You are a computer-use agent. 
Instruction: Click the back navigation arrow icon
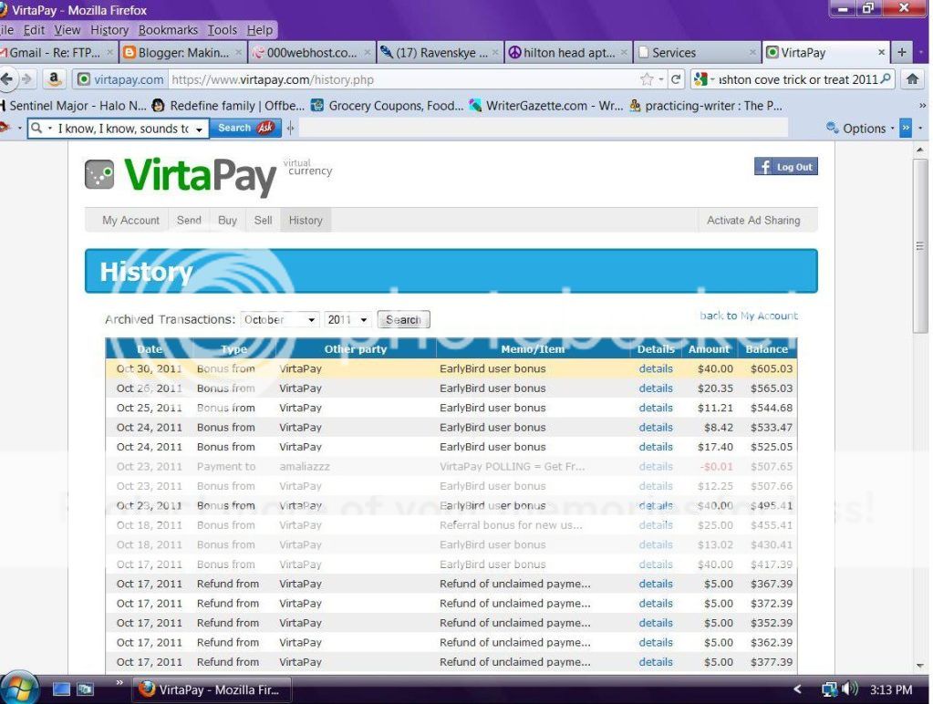[11, 79]
